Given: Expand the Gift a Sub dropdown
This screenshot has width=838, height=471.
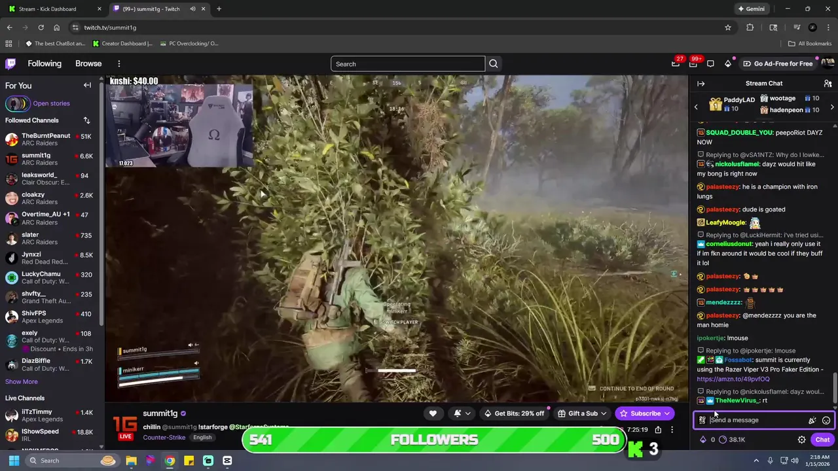Looking at the screenshot, I should pyautogui.click(x=582, y=413).
